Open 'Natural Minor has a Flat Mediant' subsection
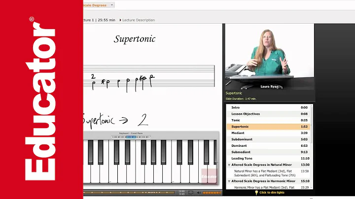This screenshot has width=355, height=199. [265, 173]
